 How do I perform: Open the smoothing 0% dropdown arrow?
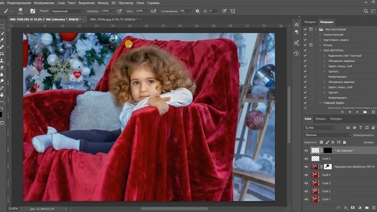[190, 11]
